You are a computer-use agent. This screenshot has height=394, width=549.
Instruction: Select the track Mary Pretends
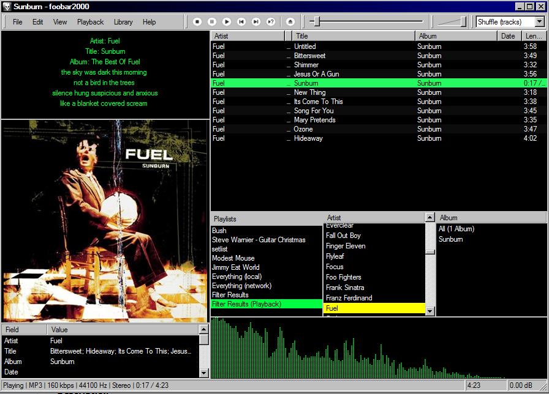379,120
